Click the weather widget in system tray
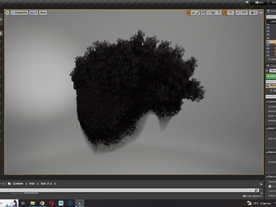This screenshot has height=207, width=276. [x=259, y=203]
